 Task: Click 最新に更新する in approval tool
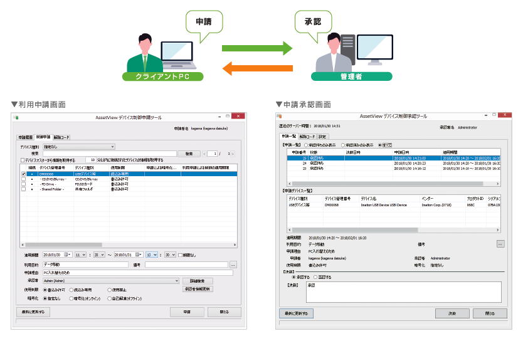click(296, 313)
